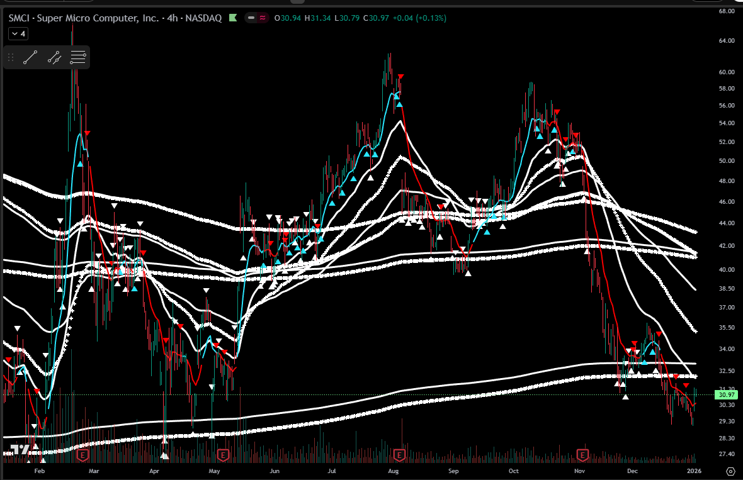Open chart settings gear below price axis
The height and width of the screenshot is (480, 743).
(730, 471)
